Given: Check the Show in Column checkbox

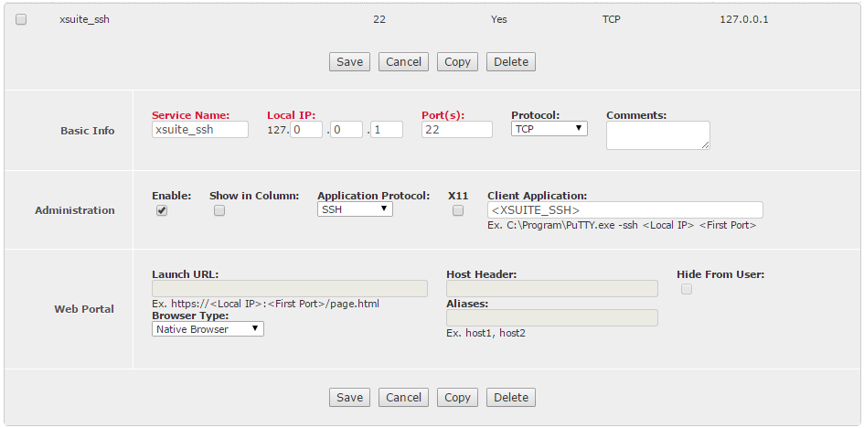Looking at the screenshot, I should (x=219, y=210).
